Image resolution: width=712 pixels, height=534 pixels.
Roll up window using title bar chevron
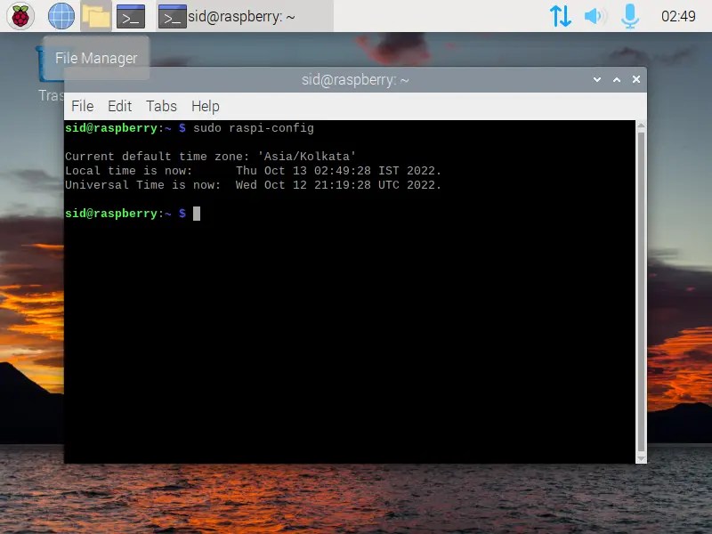pos(596,79)
